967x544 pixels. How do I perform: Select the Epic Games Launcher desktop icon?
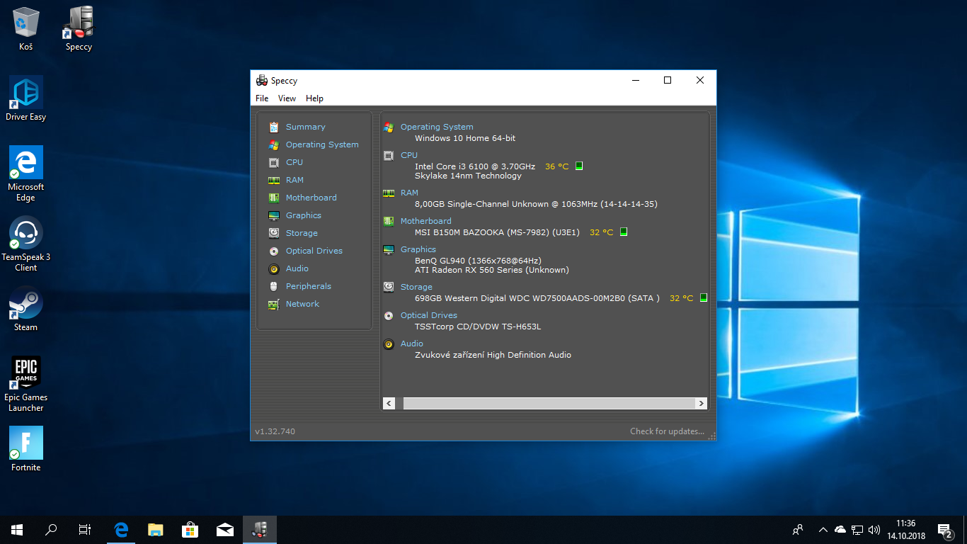pos(26,384)
